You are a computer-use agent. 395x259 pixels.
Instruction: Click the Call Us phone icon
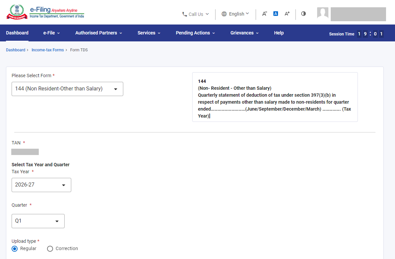coord(184,14)
